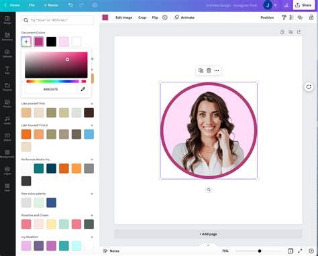Click the duplicate page icon above canvas
The height and width of the screenshot is (256, 318).
(x=290, y=32)
